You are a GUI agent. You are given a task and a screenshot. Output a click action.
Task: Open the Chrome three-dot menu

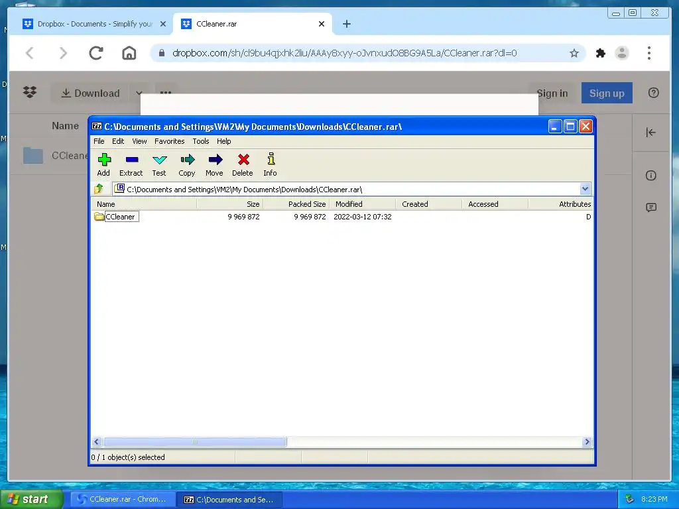tap(648, 53)
